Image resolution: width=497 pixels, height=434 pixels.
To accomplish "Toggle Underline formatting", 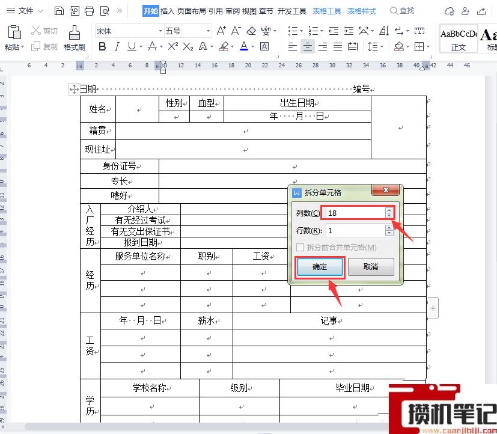I will click(x=132, y=47).
